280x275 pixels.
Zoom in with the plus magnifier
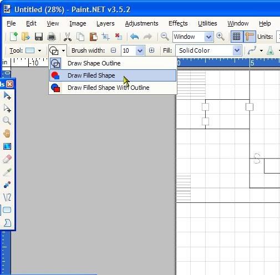(220, 37)
